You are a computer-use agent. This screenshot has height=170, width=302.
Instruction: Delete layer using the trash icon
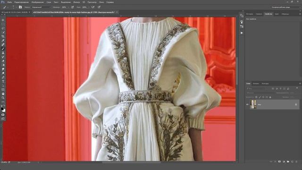pyautogui.click(x=296, y=161)
